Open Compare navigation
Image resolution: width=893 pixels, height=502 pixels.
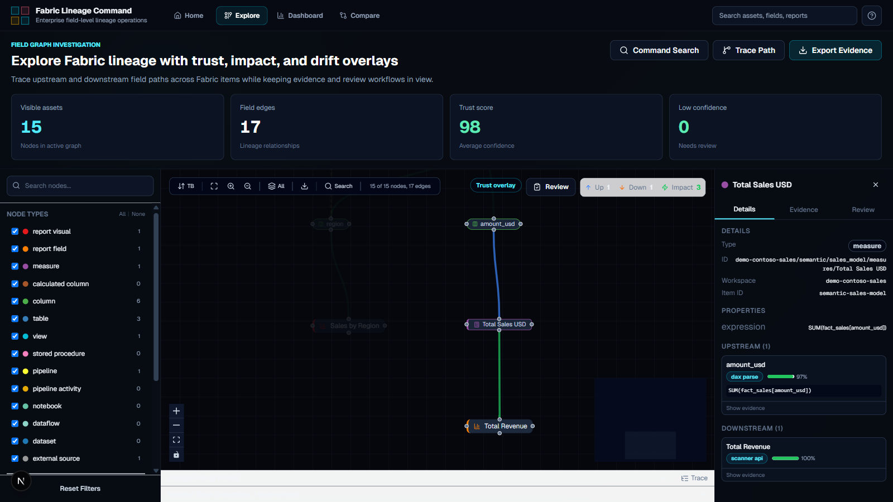coord(359,16)
